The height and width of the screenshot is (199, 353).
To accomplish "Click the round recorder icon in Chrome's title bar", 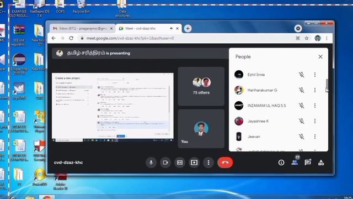I will (x=298, y=28).
